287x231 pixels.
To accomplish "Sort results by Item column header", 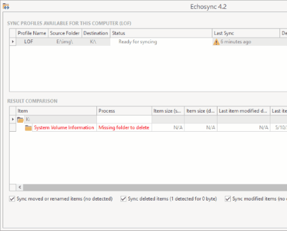I will click(x=56, y=111).
